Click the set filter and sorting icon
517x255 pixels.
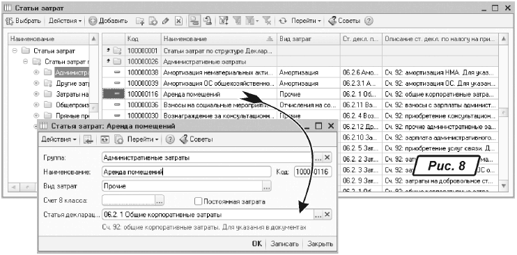click(x=224, y=21)
